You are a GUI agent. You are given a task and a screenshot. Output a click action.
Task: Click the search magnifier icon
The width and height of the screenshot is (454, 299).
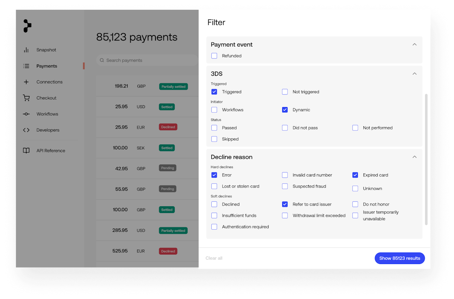(x=102, y=60)
